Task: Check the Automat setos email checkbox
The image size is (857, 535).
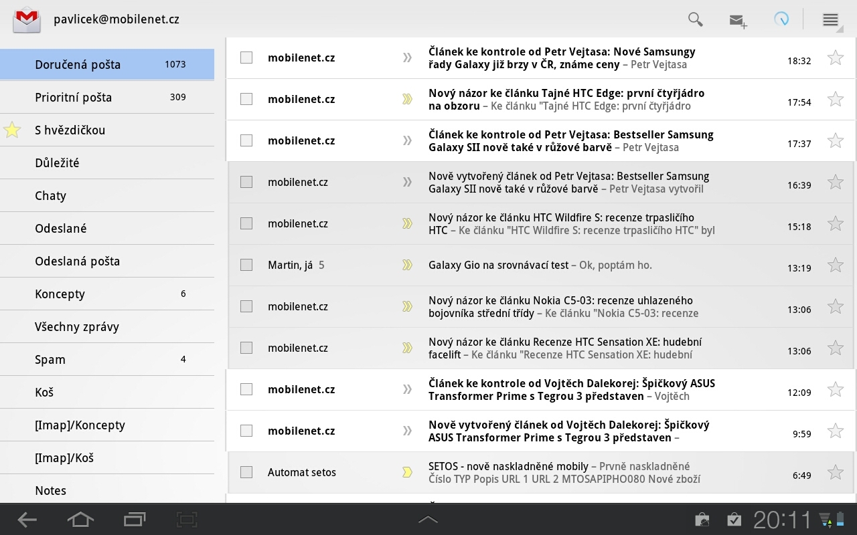Action: tap(246, 472)
